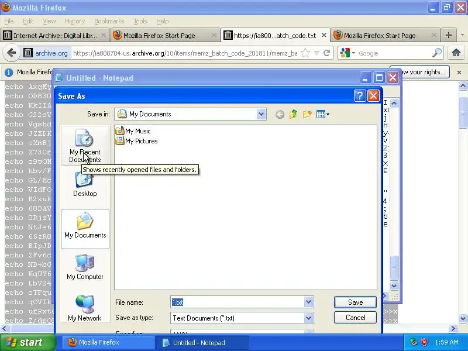The image size is (468, 351).
Task: Open Firefox View menu
Action: point(49,21)
